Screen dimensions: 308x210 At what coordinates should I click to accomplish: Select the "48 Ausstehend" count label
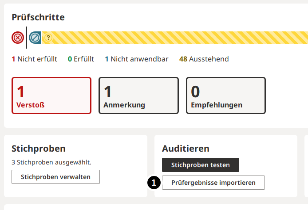(x=204, y=59)
